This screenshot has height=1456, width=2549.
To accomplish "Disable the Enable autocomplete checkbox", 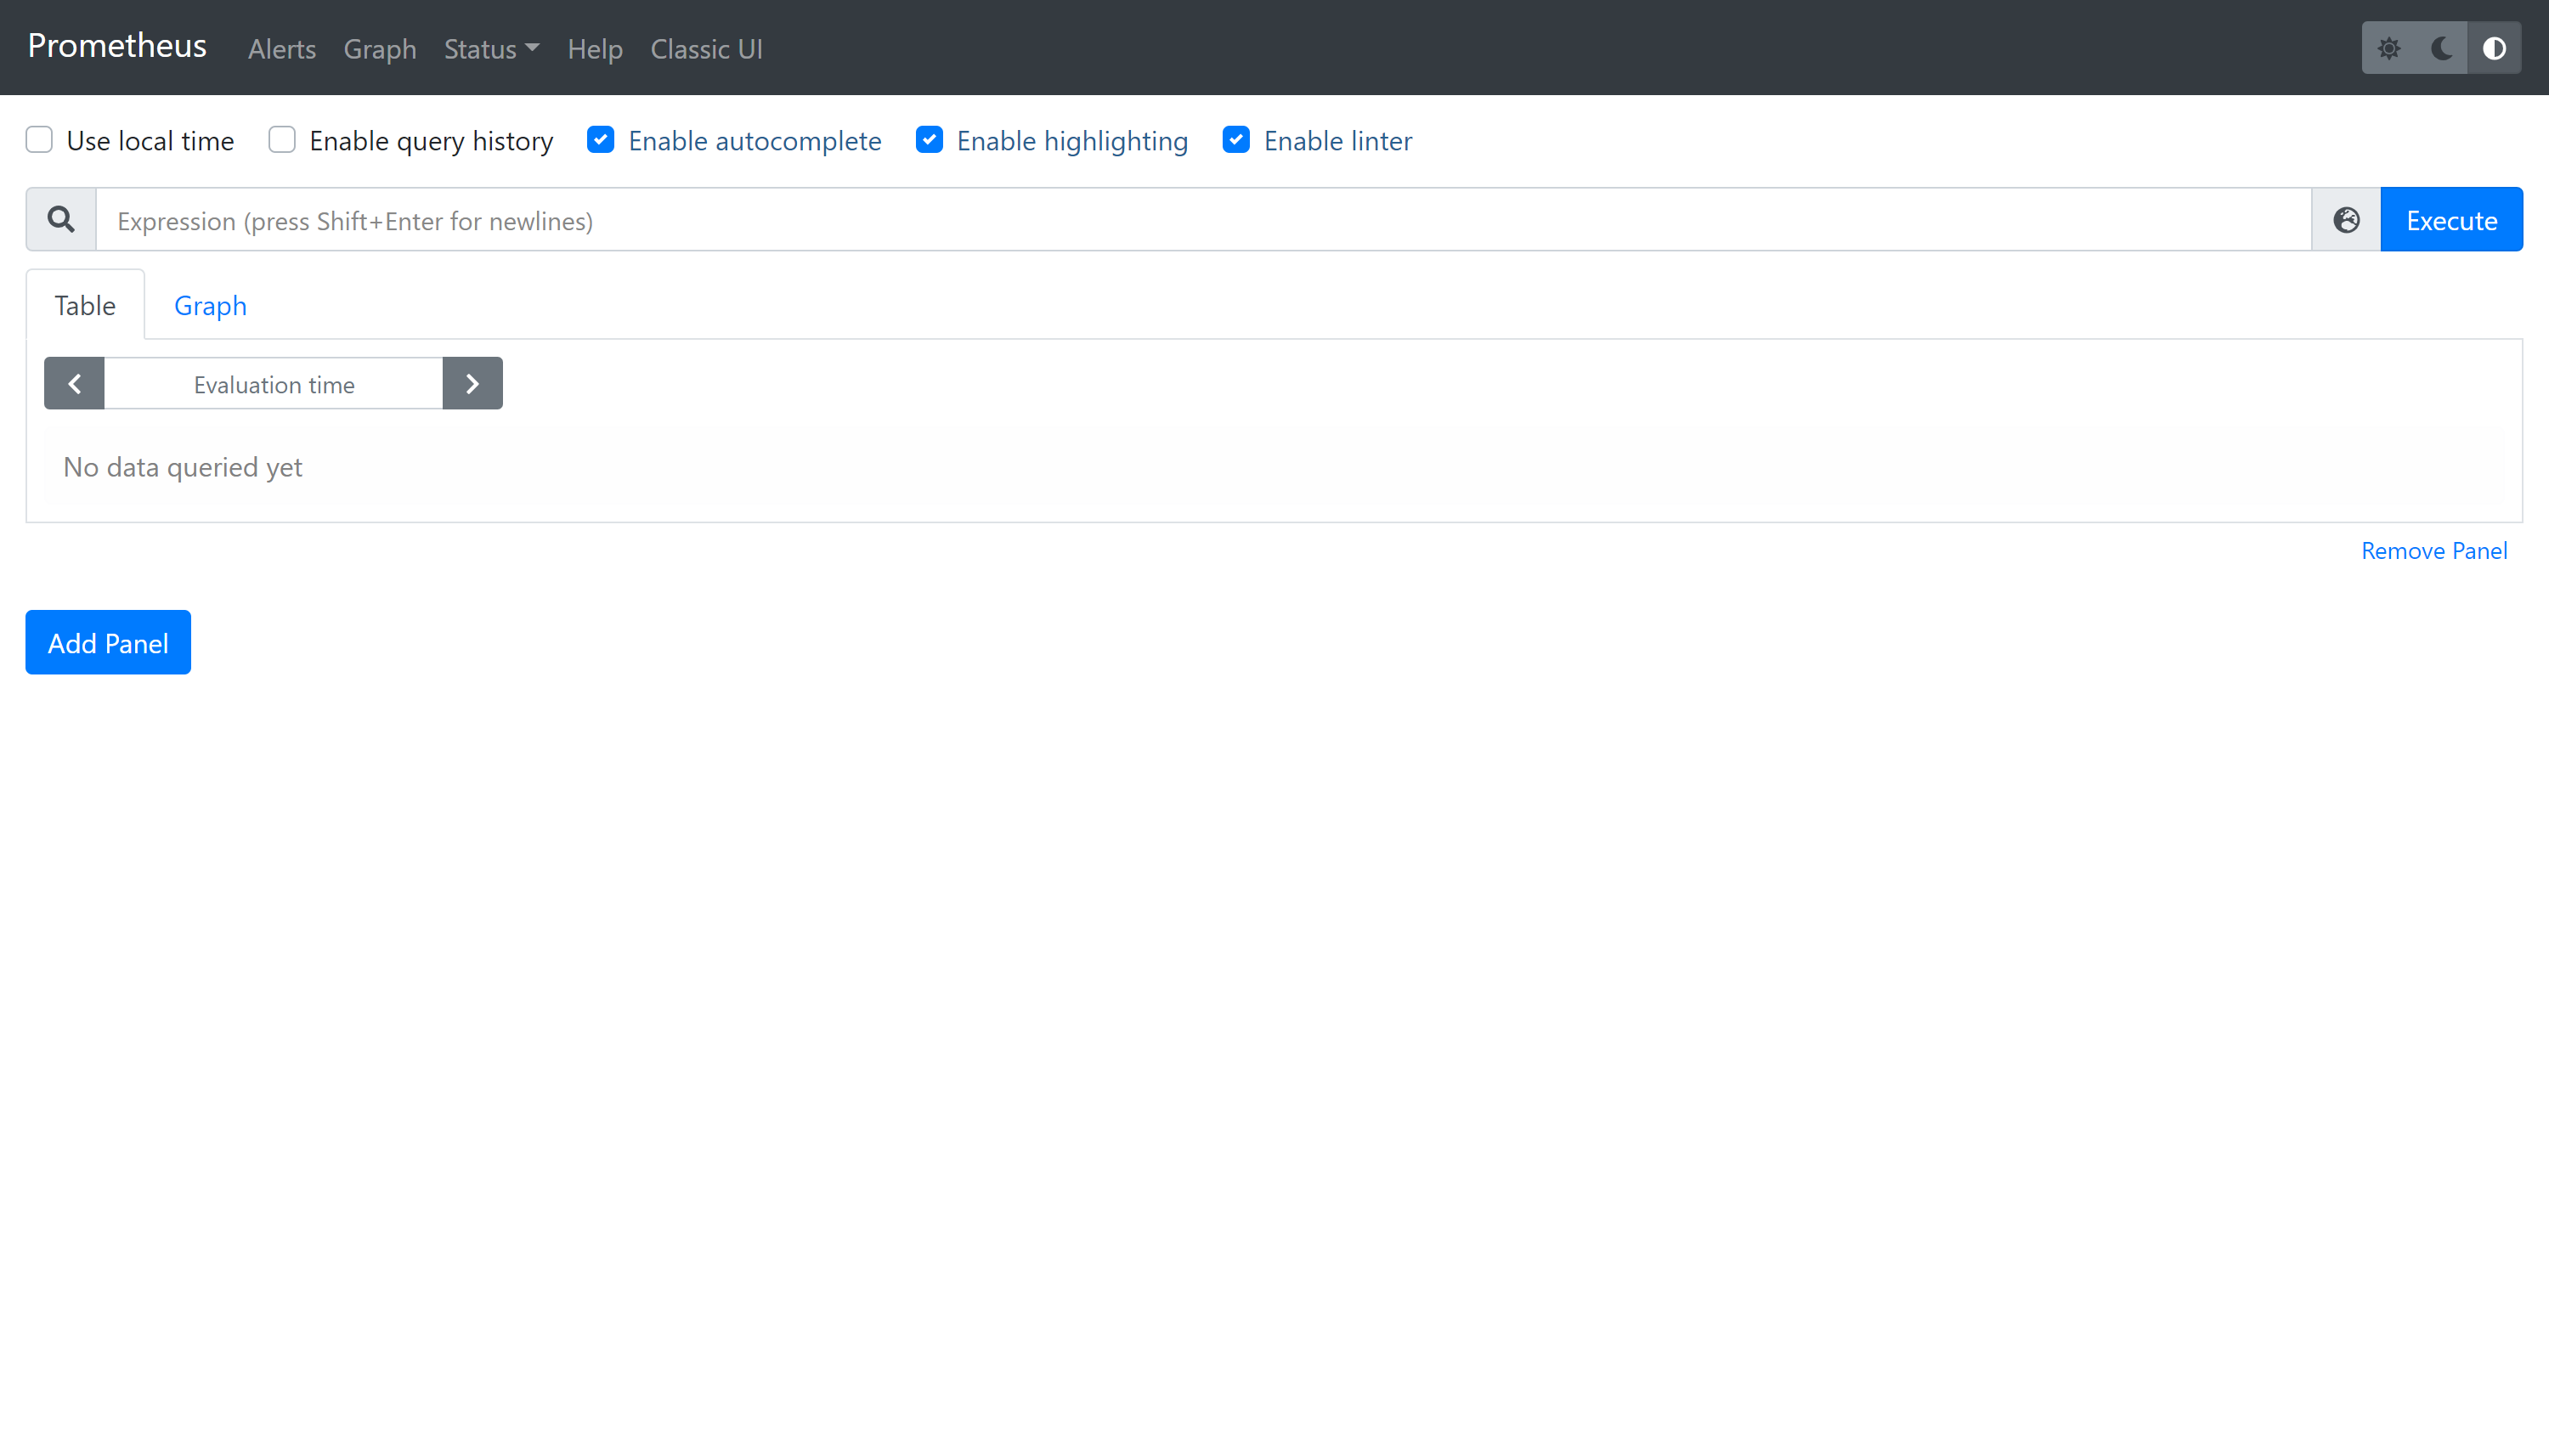I will point(601,140).
